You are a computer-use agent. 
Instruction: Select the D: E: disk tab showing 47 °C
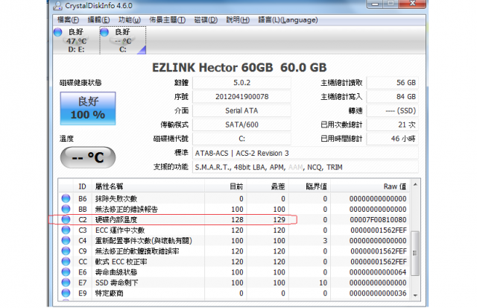point(76,40)
